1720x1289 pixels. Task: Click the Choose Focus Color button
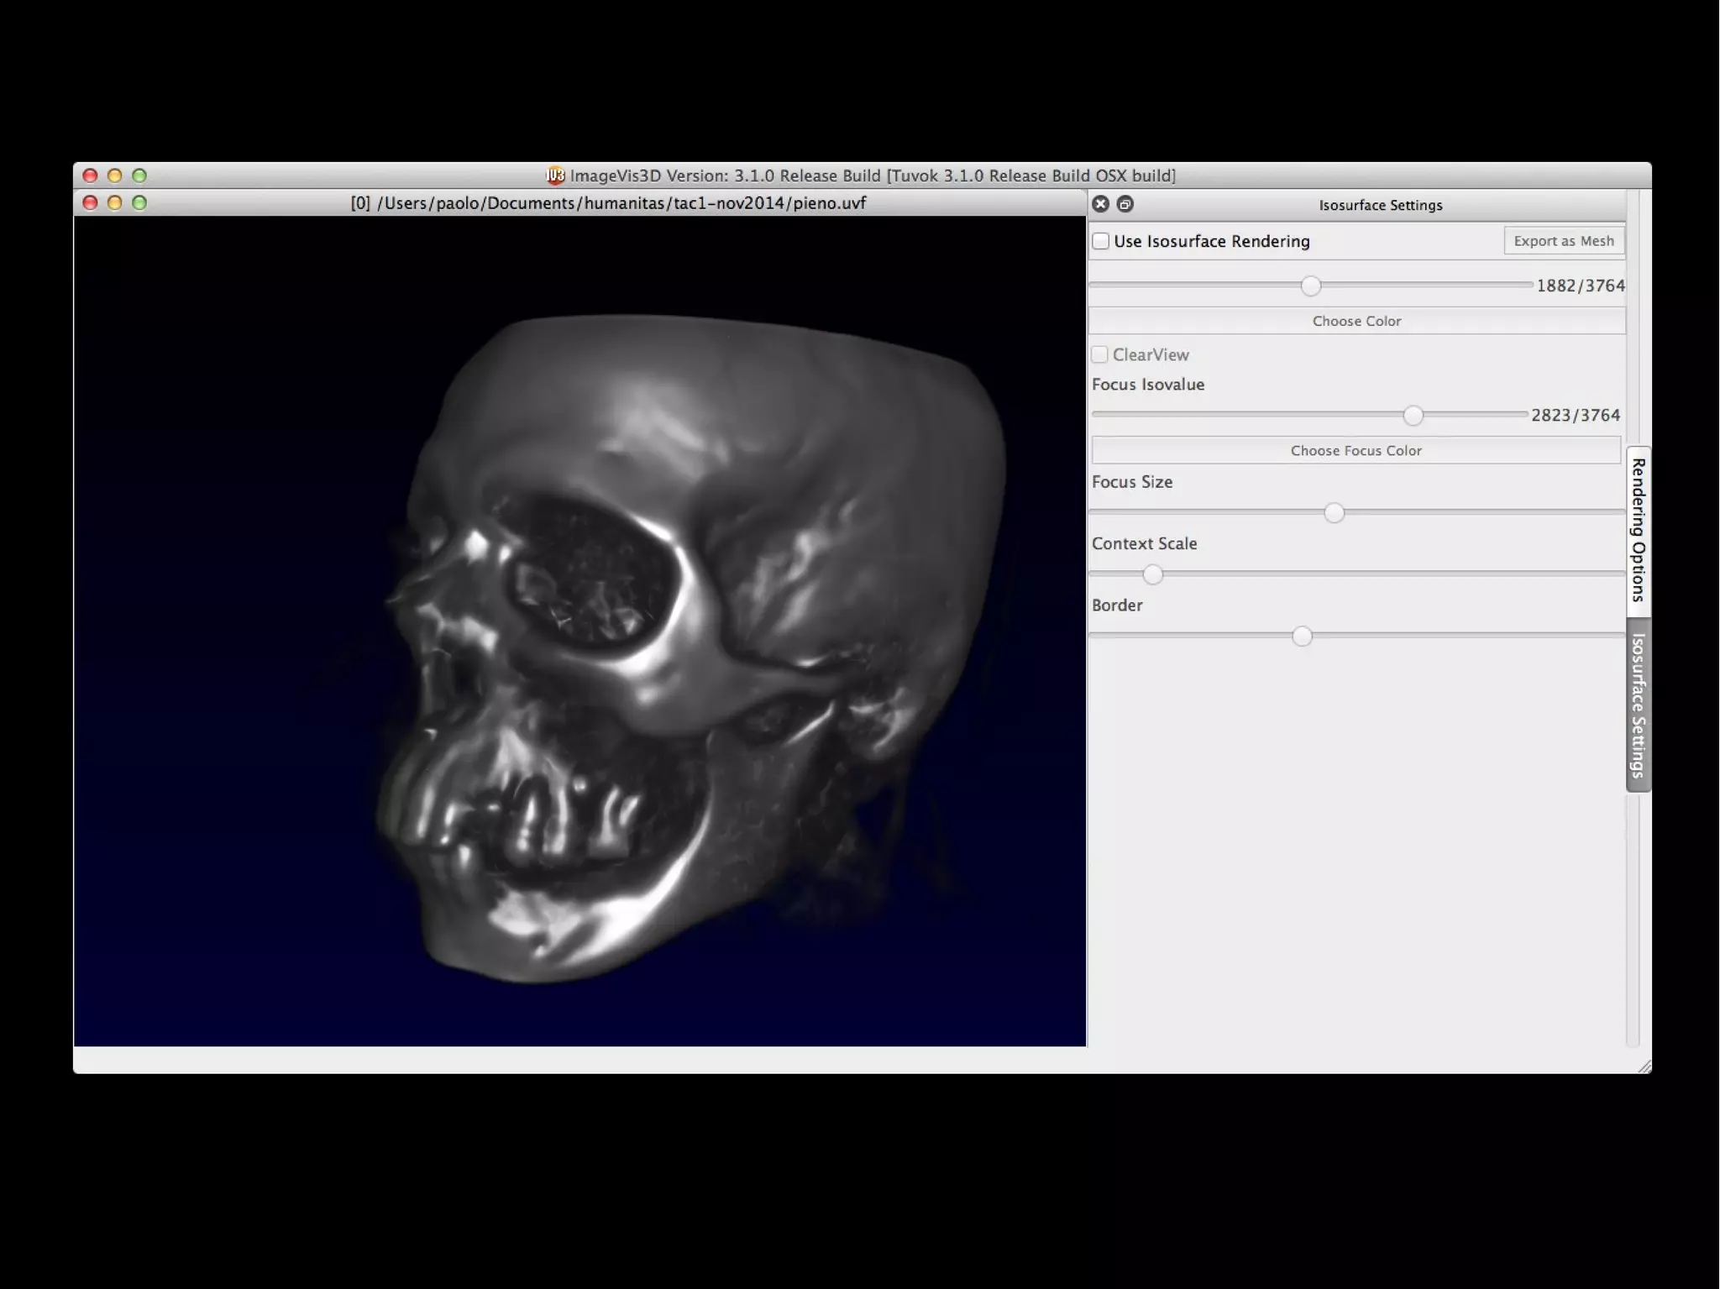click(1356, 450)
